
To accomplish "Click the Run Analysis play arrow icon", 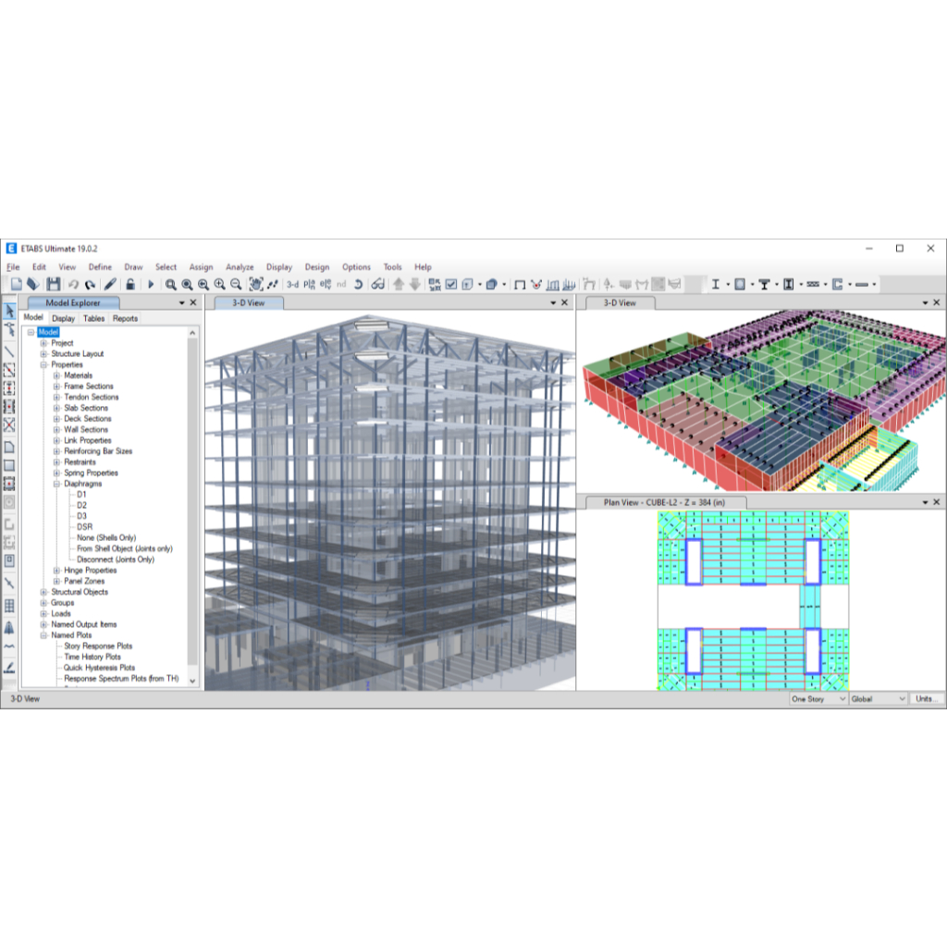I will pyautogui.click(x=151, y=284).
